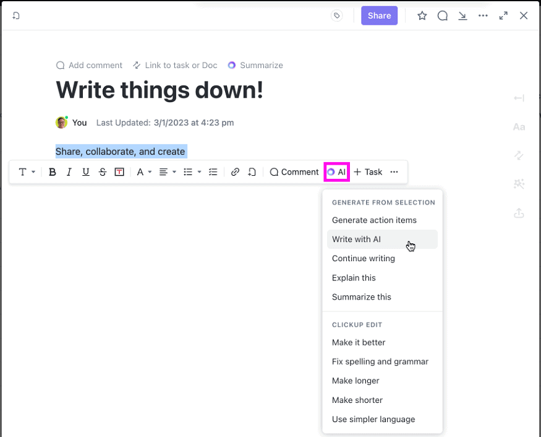Select 'Write with AI' menu option

(x=356, y=240)
